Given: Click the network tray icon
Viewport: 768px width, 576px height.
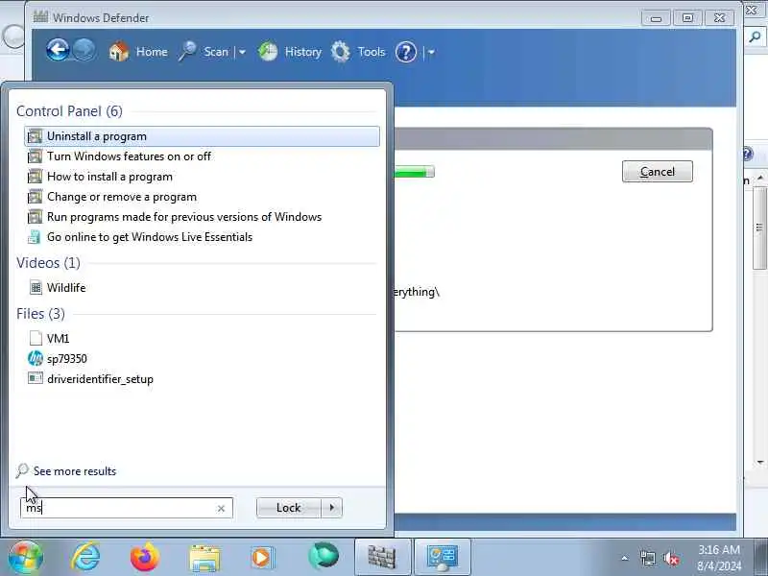Looking at the screenshot, I should click(x=647, y=559).
